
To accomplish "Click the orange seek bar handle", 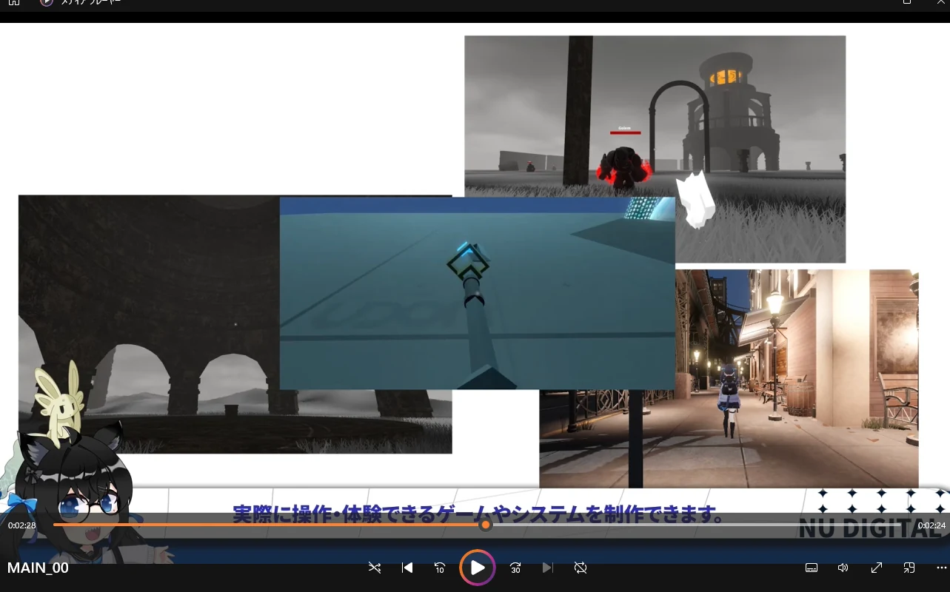I will pyautogui.click(x=486, y=525).
